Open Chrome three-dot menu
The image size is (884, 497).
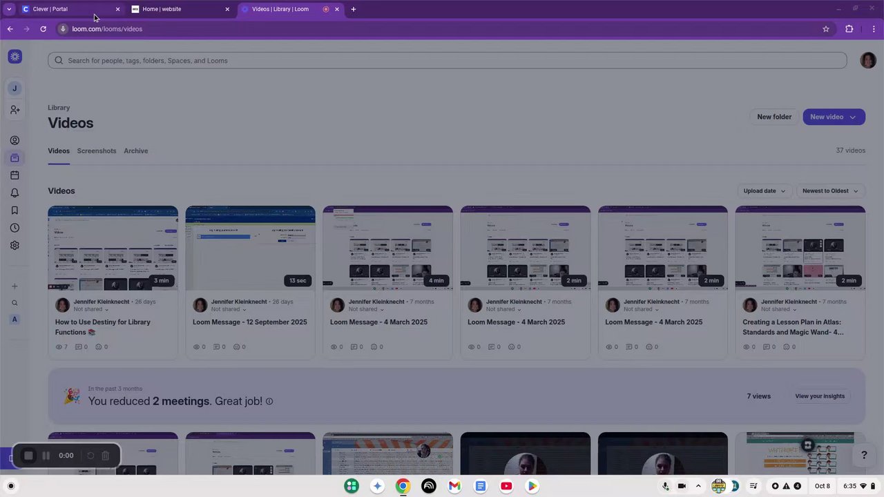coord(874,29)
